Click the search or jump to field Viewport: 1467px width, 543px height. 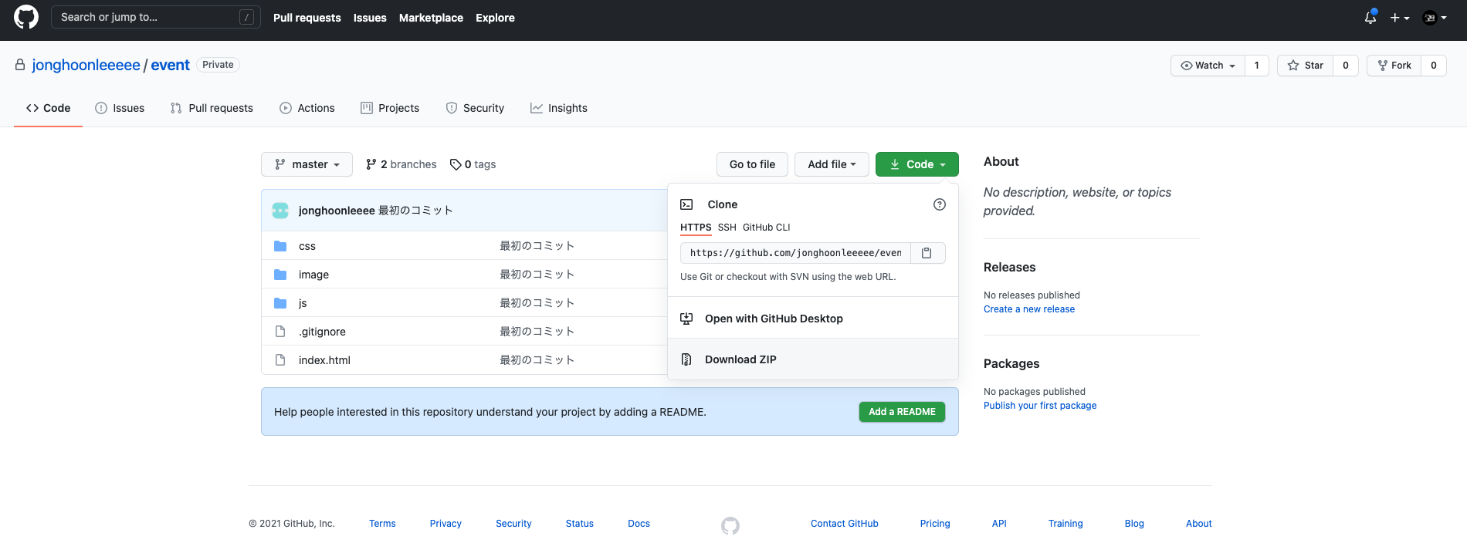click(156, 17)
